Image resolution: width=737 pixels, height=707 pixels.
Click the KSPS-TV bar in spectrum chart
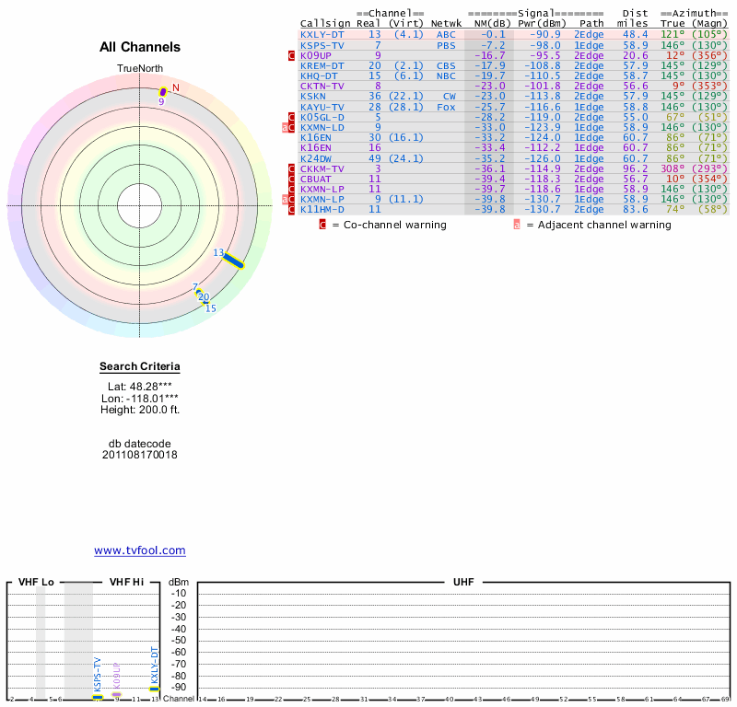98,697
